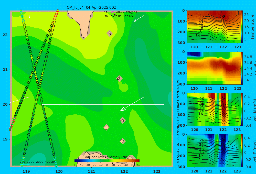This screenshot has height=174, width=256.
Task: Click the sea level anomaly colour bar
Action: (x=107, y=160)
